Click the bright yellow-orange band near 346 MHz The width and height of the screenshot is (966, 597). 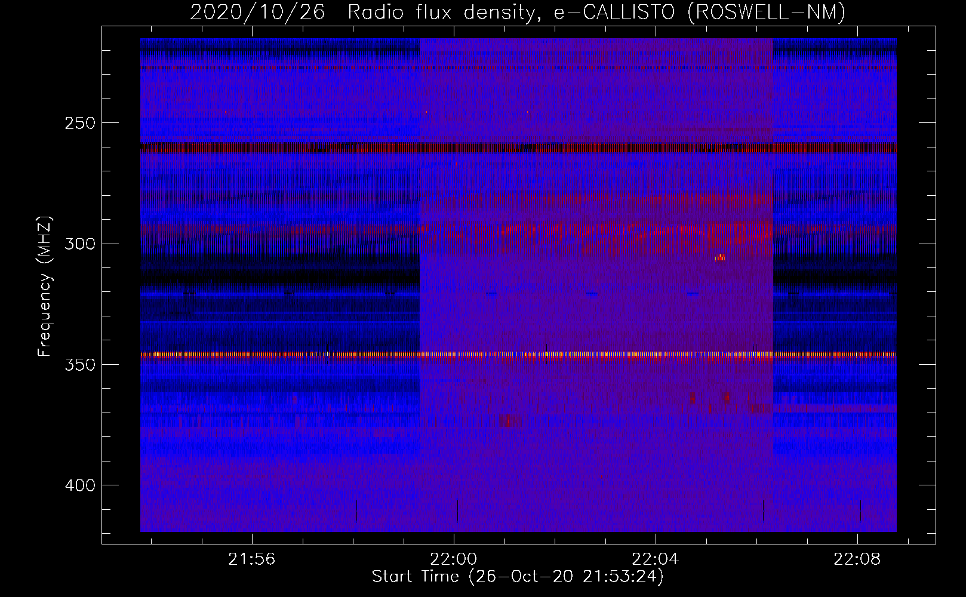click(x=518, y=355)
